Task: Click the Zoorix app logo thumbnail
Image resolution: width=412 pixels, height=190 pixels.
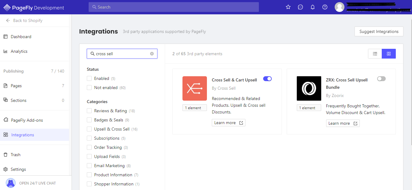Action: point(309,88)
